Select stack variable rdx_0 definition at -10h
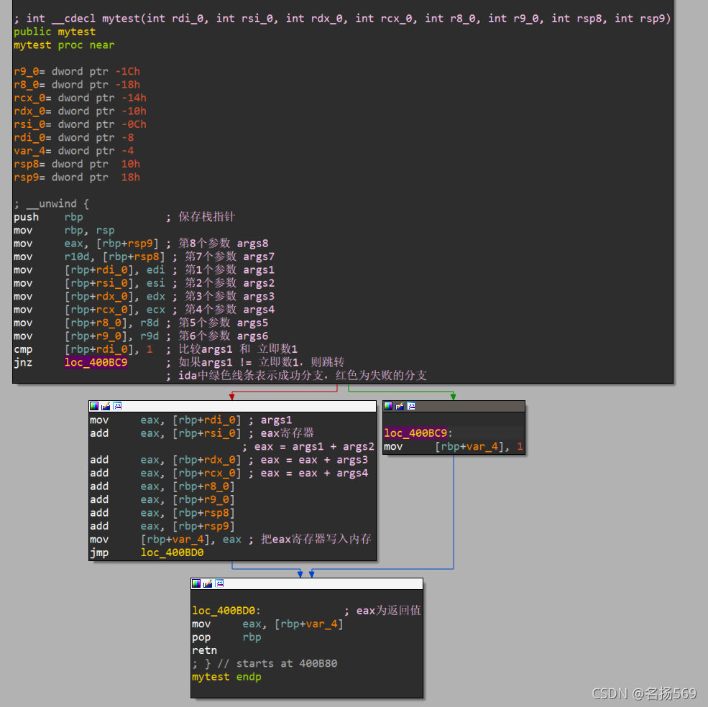Screen dimensions: 708x707 tap(80, 111)
